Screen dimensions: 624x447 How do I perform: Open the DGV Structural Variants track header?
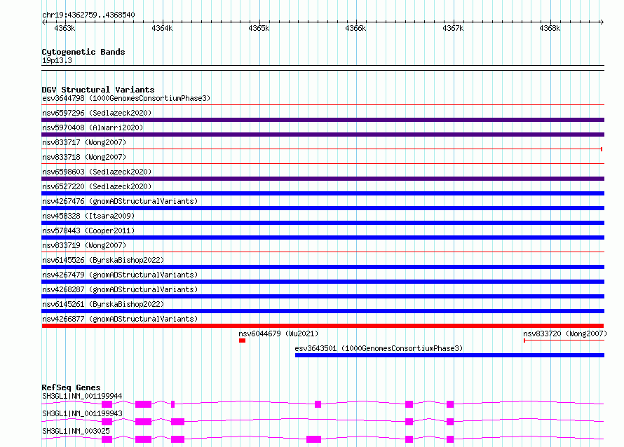[98, 90]
